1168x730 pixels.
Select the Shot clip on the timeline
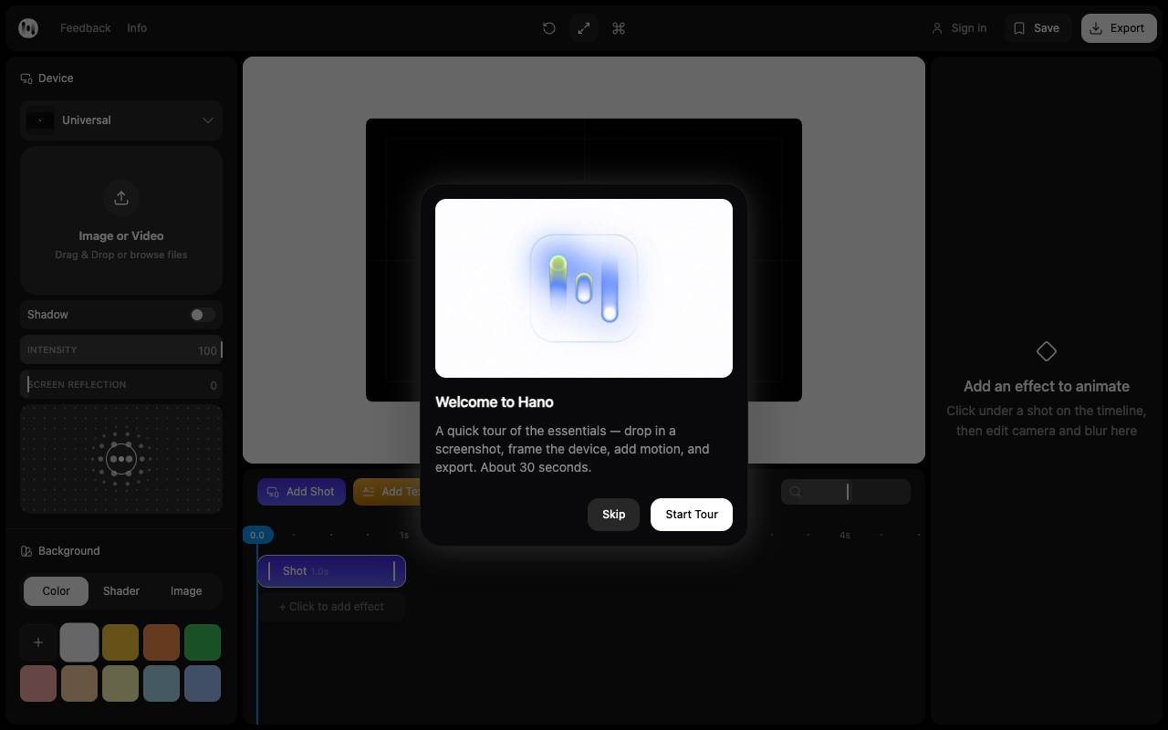click(331, 571)
